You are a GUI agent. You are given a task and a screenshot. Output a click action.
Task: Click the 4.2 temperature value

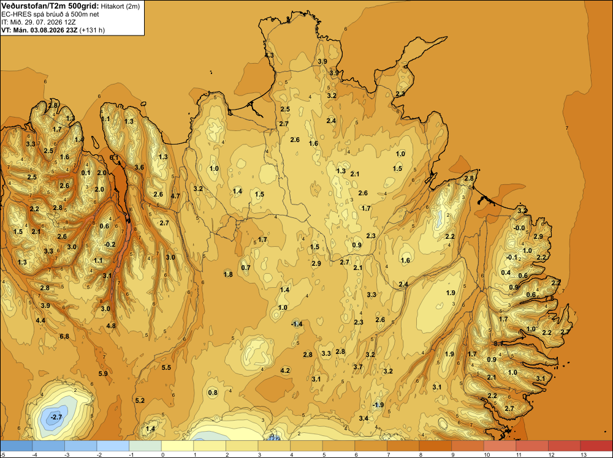[x=286, y=370]
